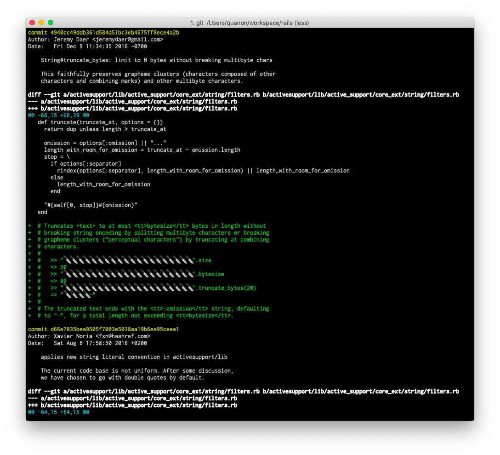Click the 'else' keyword line
This screenshot has width=500, height=455.
[x=57, y=178]
